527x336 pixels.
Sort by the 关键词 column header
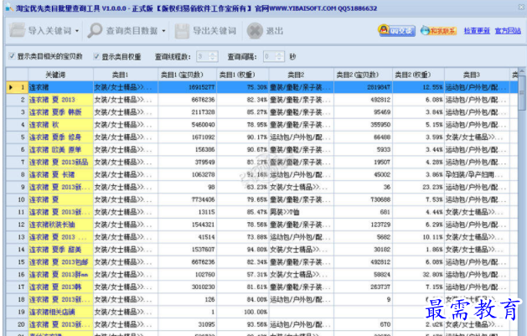coord(61,75)
